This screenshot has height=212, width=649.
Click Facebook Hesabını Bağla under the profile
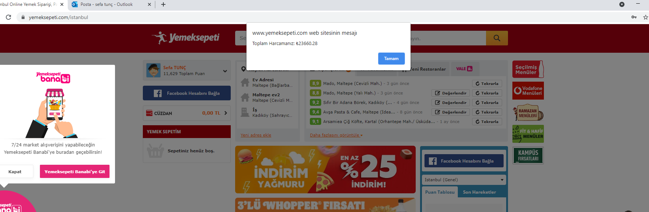pos(187,93)
